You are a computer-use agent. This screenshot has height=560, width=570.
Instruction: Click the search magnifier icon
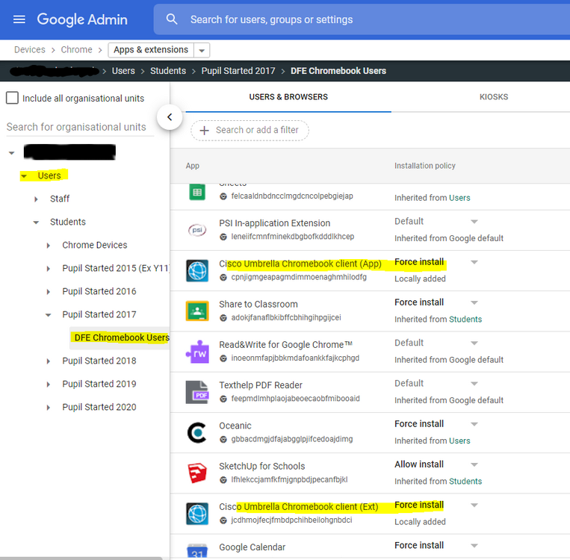pos(172,19)
